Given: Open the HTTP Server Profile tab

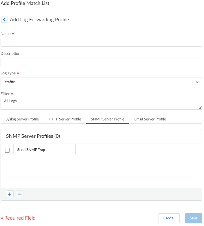Looking at the screenshot, I should click(65, 119).
